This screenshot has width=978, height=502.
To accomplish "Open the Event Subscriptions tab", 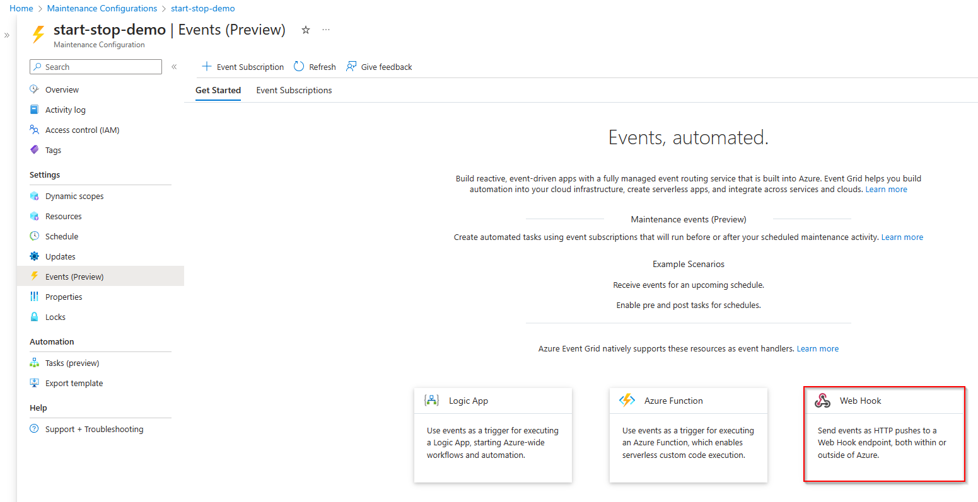I will [294, 90].
